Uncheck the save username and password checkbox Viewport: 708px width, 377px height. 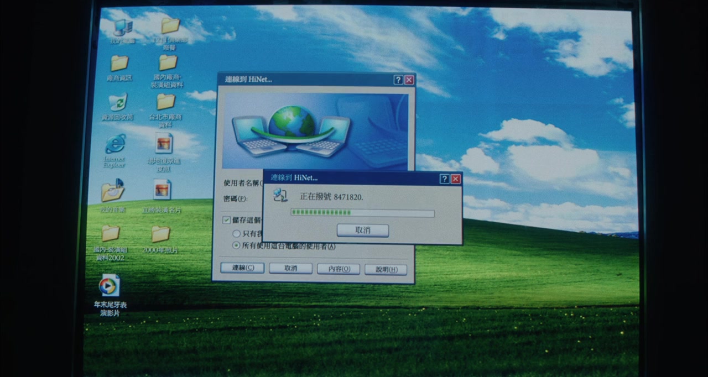[x=226, y=220]
